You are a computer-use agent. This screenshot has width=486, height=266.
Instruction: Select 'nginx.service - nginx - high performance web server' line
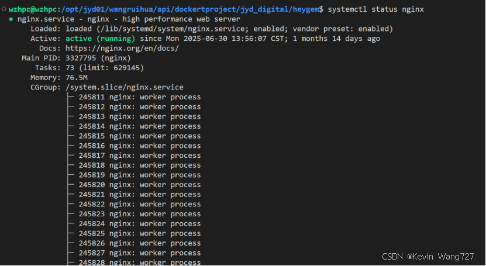click(129, 19)
